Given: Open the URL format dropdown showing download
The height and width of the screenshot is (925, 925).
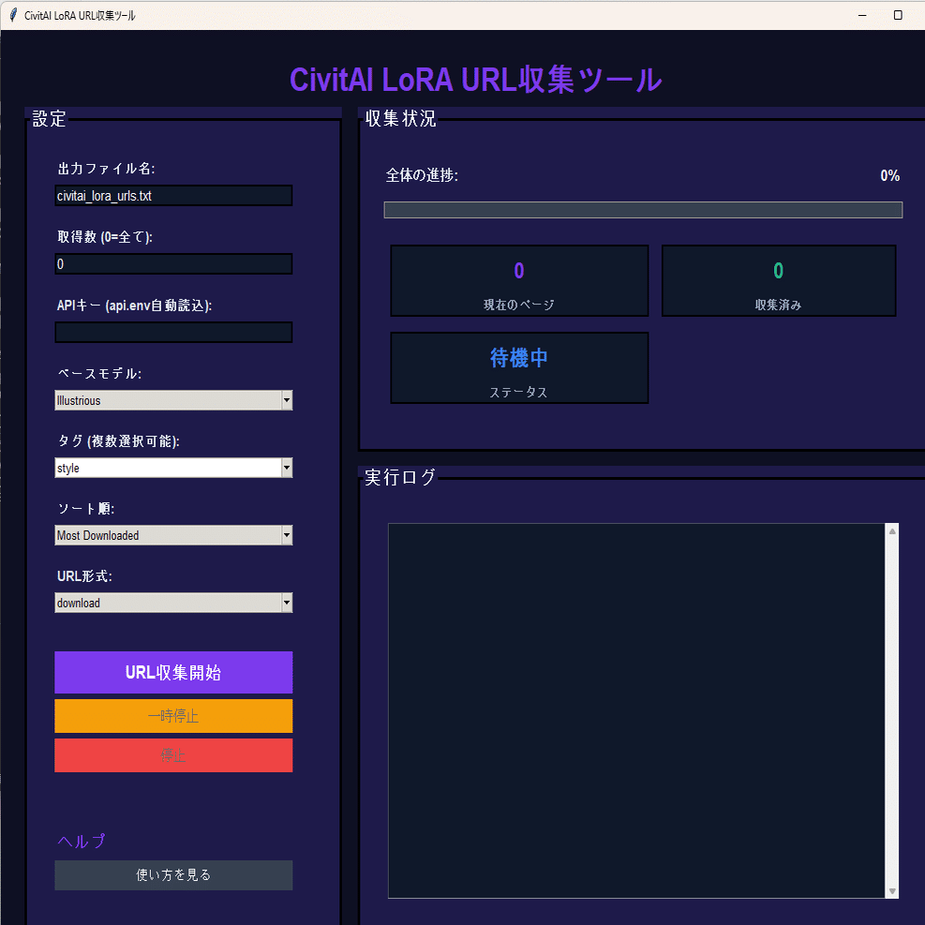Looking at the screenshot, I should (x=173, y=603).
